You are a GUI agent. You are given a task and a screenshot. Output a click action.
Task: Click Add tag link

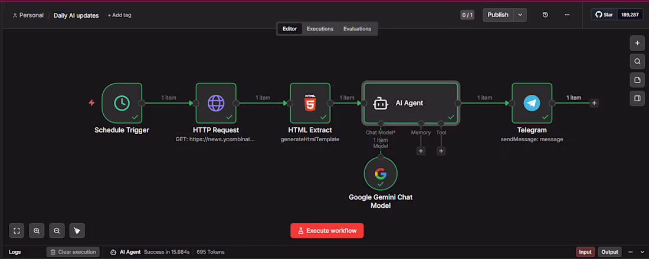pyautogui.click(x=119, y=15)
